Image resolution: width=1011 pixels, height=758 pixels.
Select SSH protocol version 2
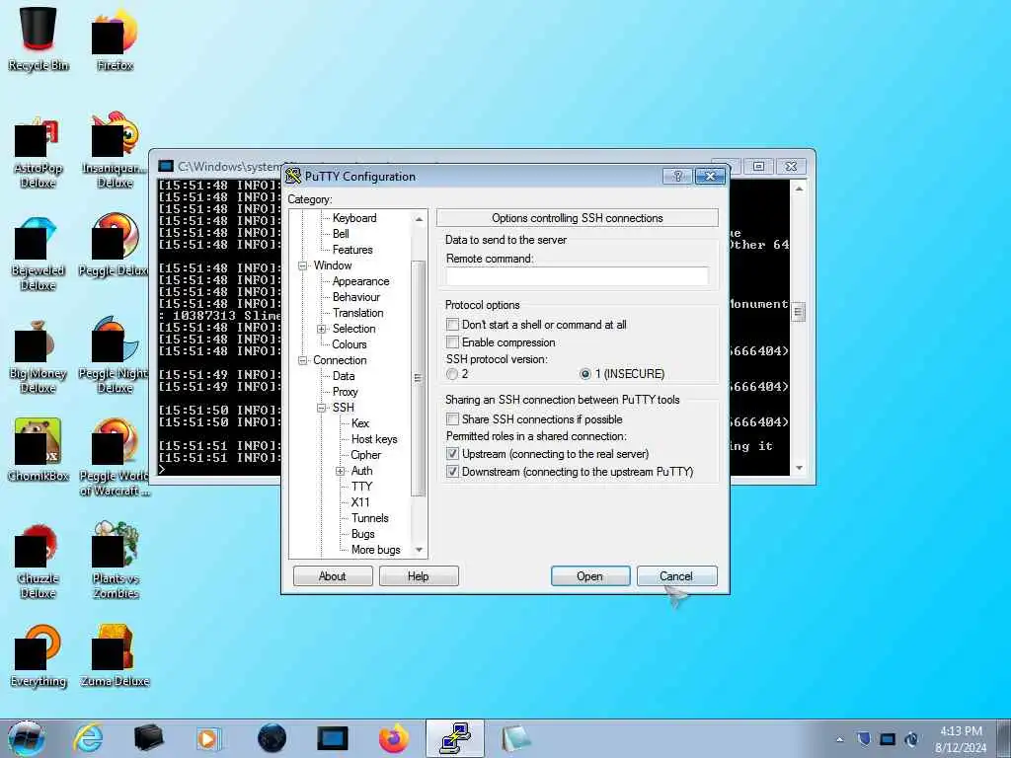coord(452,374)
